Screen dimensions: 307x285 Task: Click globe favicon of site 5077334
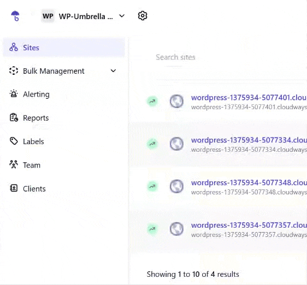[x=176, y=144]
